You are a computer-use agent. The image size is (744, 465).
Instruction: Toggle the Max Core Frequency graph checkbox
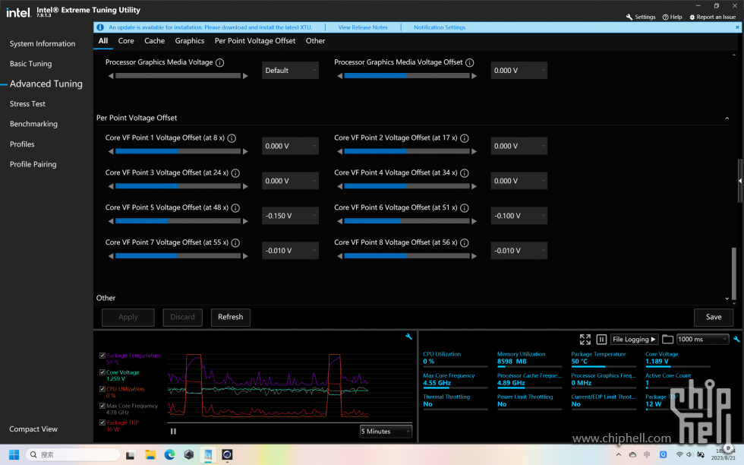[x=102, y=406]
